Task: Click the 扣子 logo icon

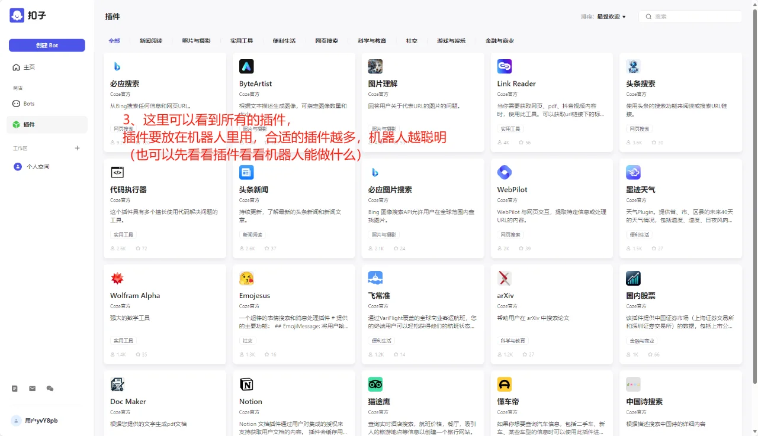Action: click(x=17, y=15)
